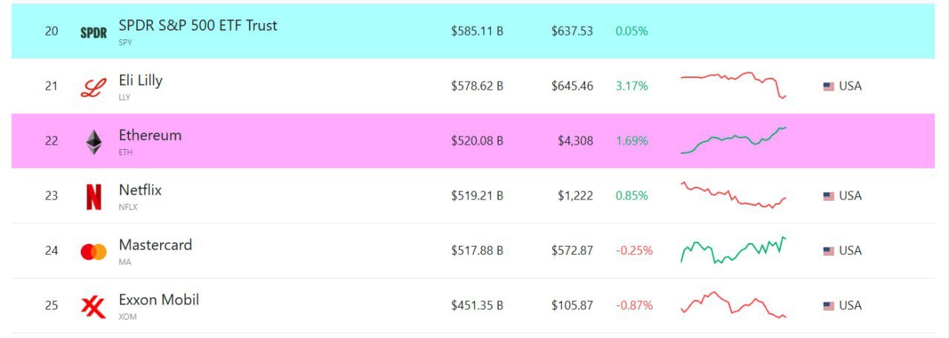This screenshot has height=338, width=949.
Task: Open the Exxon Mobil company link
Action: (x=159, y=299)
